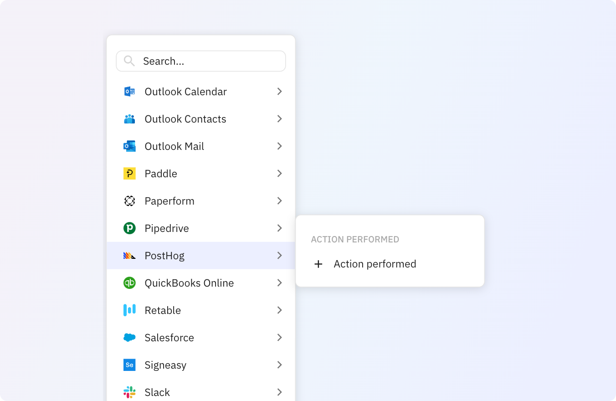
Task: Click the PostHog row chevron
Action: (x=280, y=256)
